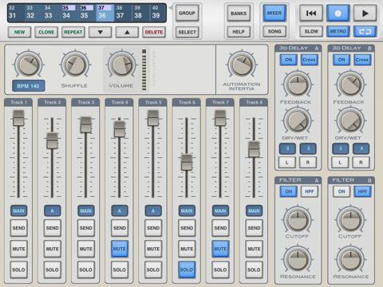Image resolution: width=383 pixels, height=287 pixels.
Task: Toggle Filter B HPF mode
Action: click(362, 191)
